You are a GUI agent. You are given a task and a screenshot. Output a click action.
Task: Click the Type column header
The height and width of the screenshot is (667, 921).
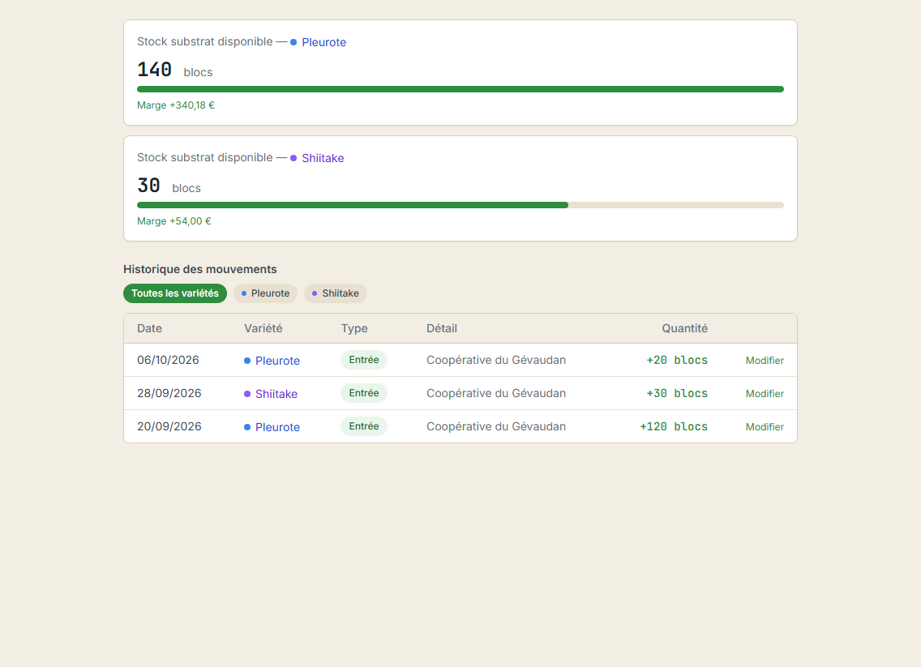point(354,328)
